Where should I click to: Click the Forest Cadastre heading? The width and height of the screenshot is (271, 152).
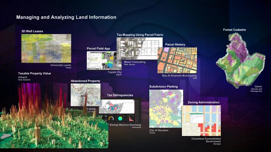click(x=234, y=30)
